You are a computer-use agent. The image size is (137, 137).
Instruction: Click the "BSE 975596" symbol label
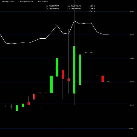pyautogui.click(x=43, y=2)
